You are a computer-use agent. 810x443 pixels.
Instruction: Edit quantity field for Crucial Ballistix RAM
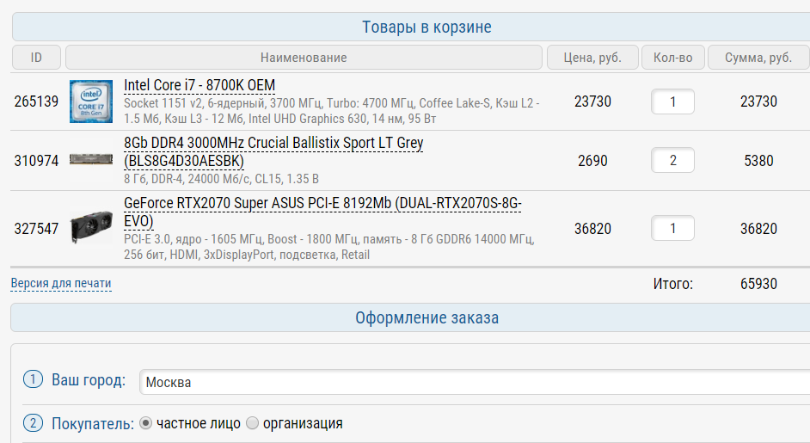[672, 160]
